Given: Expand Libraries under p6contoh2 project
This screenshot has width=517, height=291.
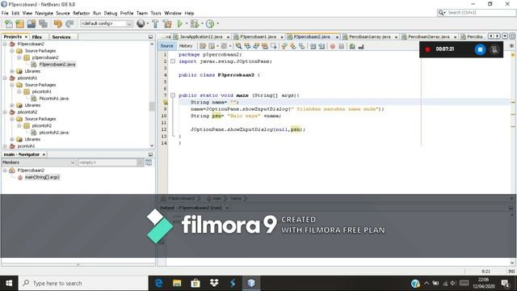Looking at the screenshot, I should (12, 139).
